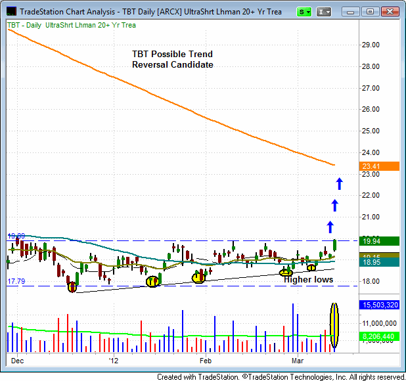The width and height of the screenshot is (406, 381).
Task: Click the 26.00 price axis label
Action: coord(371,109)
